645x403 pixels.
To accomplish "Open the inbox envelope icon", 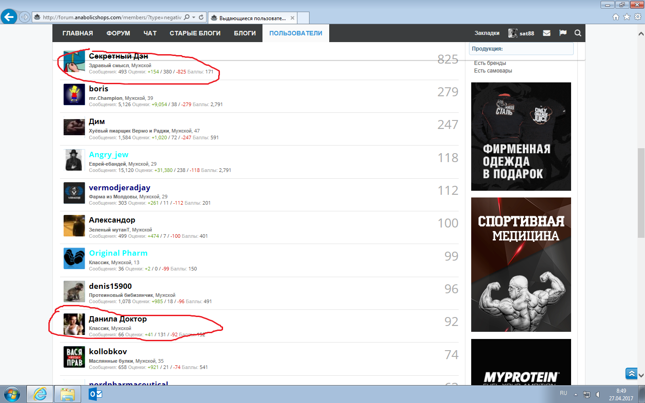I will pyautogui.click(x=546, y=33).
